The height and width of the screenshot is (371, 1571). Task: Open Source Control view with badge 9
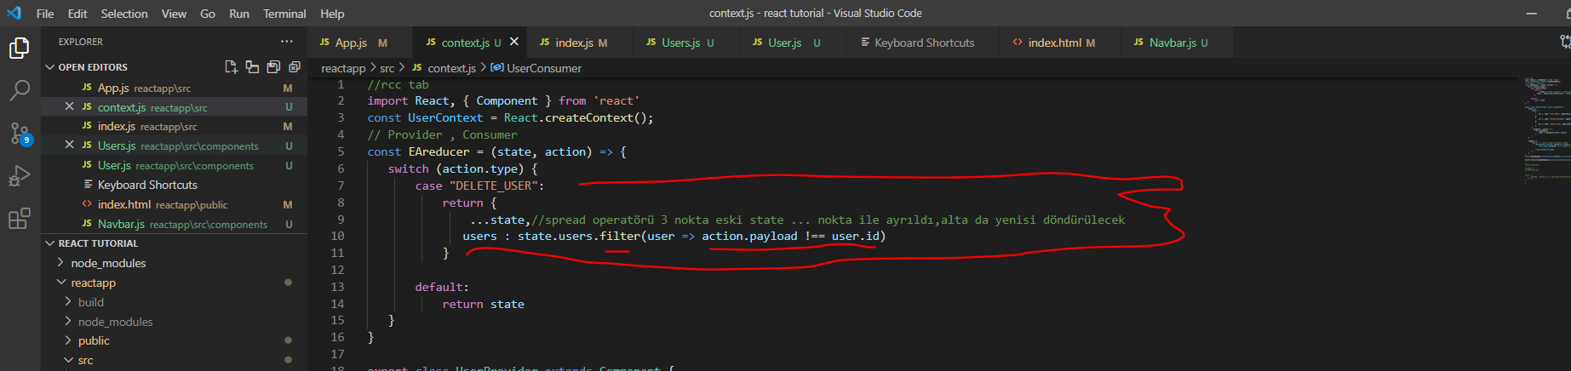click(x=19, y=134)
